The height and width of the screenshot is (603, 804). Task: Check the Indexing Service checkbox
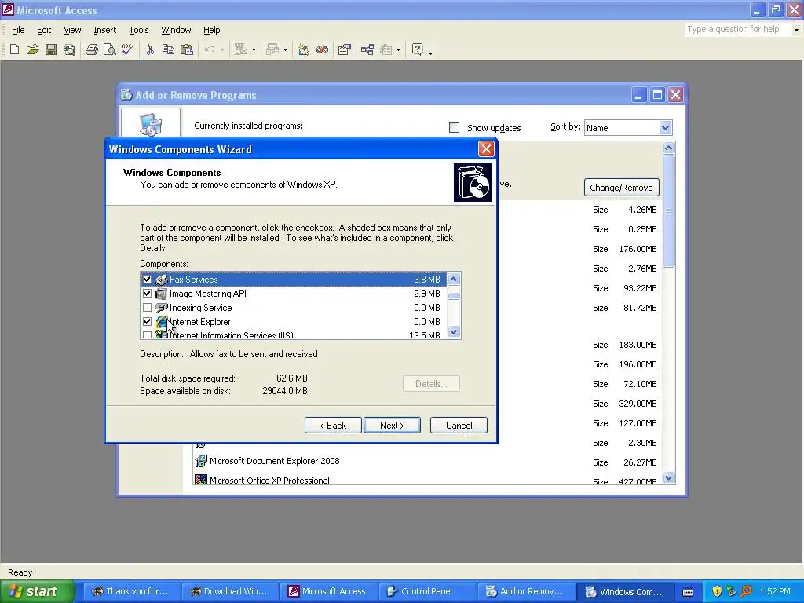[147, 308]
